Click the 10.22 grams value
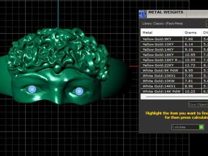 click(x=190, y=91)
